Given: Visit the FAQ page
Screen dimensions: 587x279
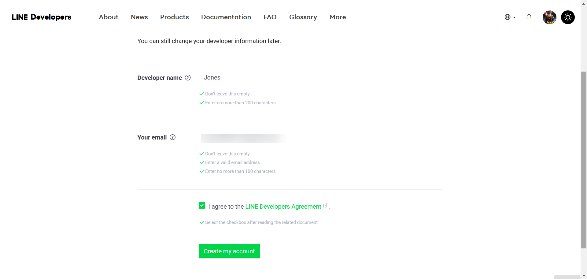Looking at the screenshot, I should pos(270,17).
